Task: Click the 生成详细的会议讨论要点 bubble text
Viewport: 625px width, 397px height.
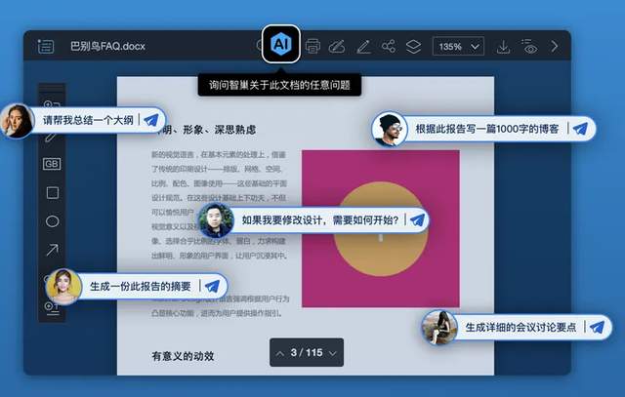Action: [521, 328]
